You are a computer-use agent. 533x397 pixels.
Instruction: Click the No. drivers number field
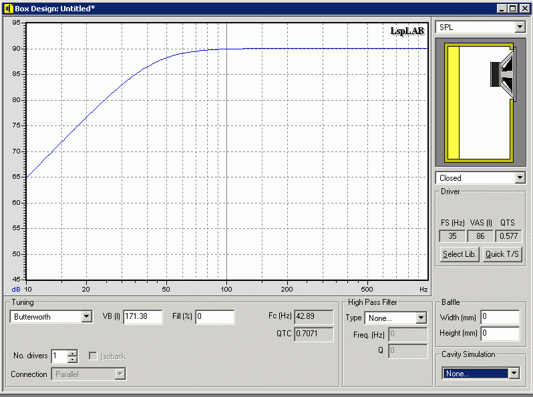[59, 356]
